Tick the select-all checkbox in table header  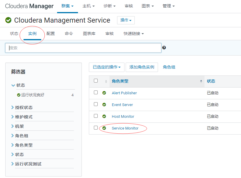coord(96,81)
